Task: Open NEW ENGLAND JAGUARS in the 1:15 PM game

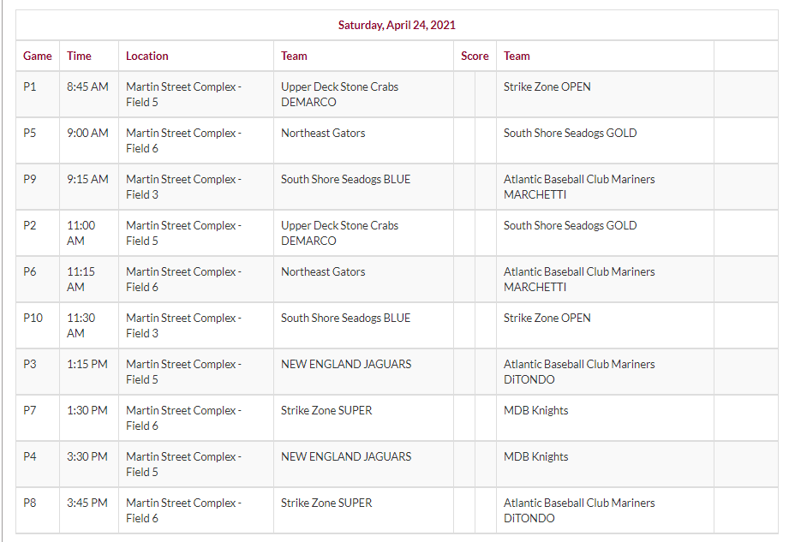Action: coord(346,364)
